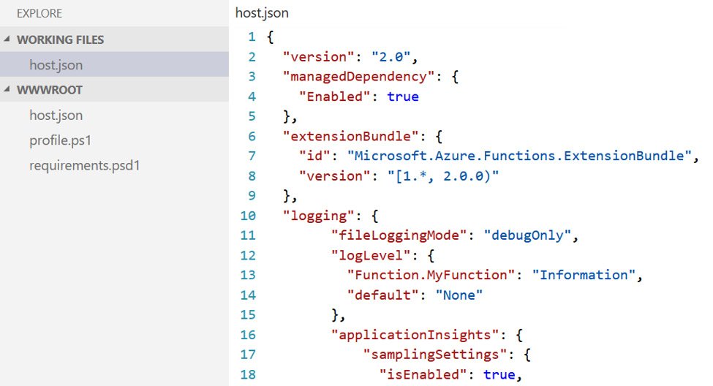
Task: Open requirements.psd1 file in explorer
Action: point(84,165)
